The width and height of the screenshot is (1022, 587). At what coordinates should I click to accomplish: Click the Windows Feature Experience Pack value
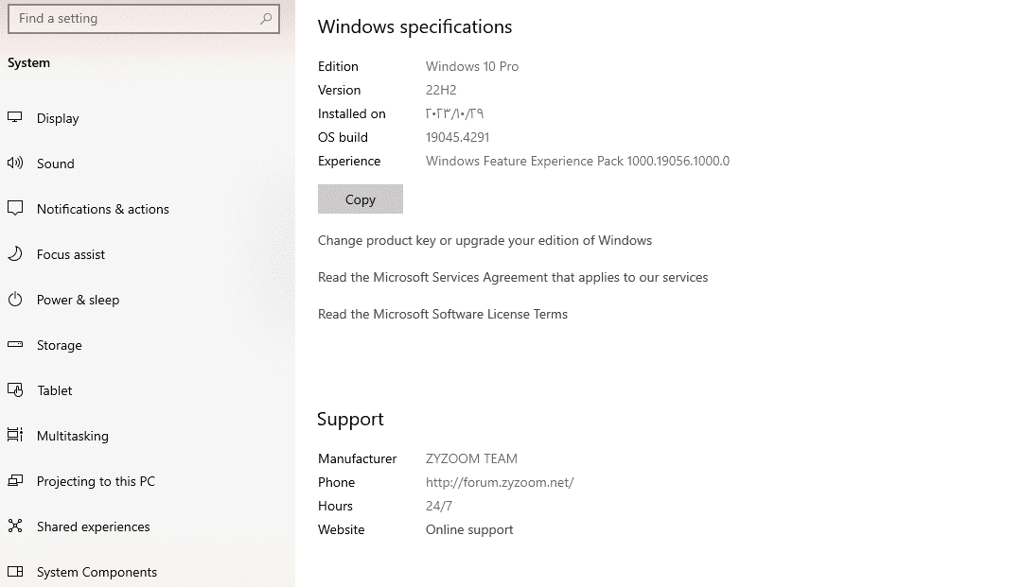(577, 161)
